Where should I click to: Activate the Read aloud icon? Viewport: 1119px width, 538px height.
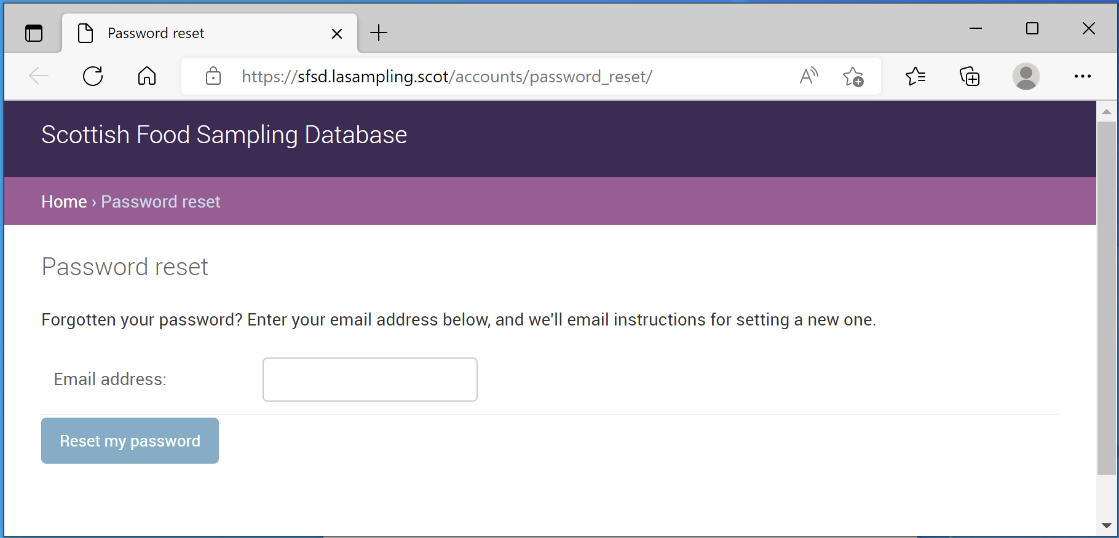click(809, 76)
